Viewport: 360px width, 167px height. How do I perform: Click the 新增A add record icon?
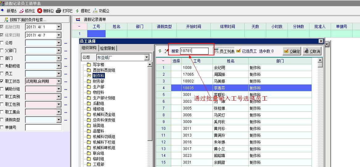[x=3, y=11]
